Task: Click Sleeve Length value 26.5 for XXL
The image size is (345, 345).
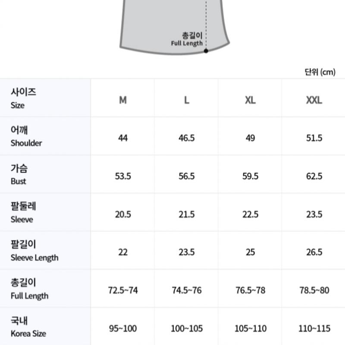Action: (x=314, y=252)
